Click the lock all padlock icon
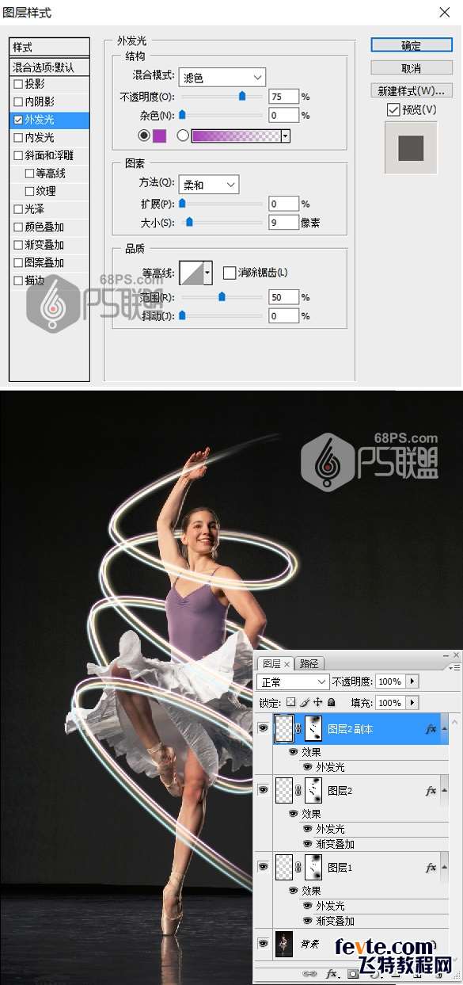This screenshot has width=463, height=985. [x=331, y=702]
